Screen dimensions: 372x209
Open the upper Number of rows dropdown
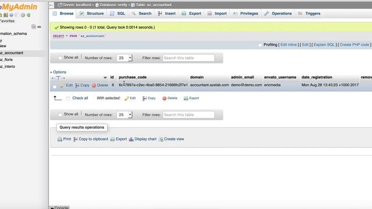coord(124,58)
